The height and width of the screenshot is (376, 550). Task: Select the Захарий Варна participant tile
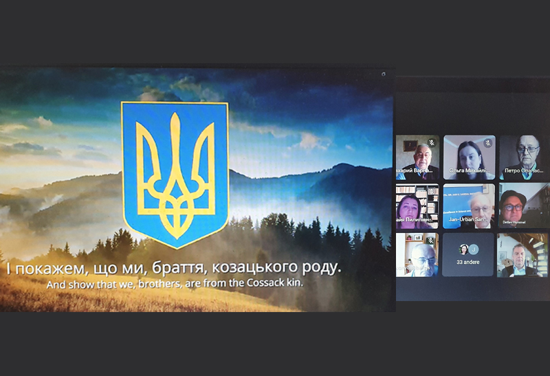click(x=417, y=157)
